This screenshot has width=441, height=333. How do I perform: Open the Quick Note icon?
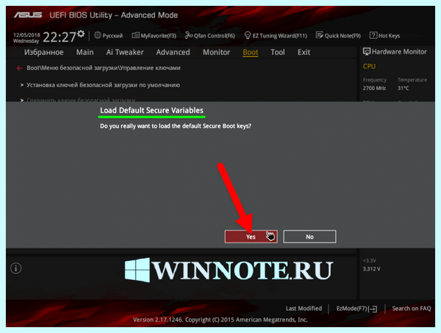click(319, 35)
